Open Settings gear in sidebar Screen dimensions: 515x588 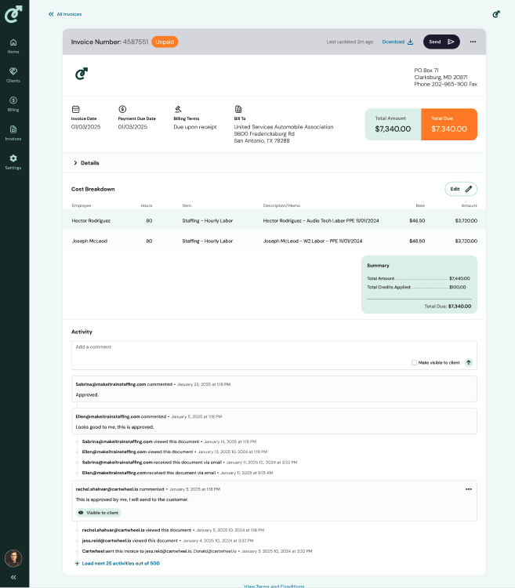(13, 161)
